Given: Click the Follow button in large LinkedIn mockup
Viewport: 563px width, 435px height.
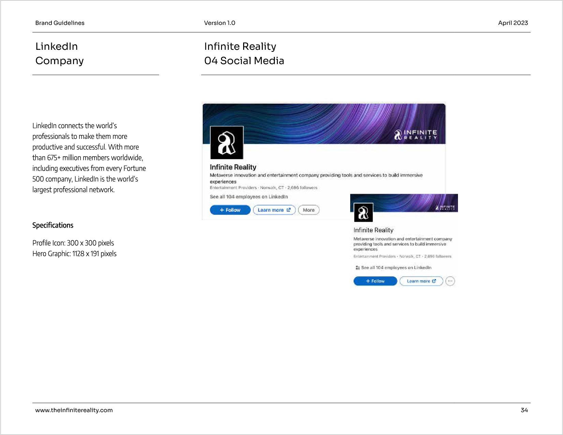Looking at the screenshot, I should pos(230,210).
